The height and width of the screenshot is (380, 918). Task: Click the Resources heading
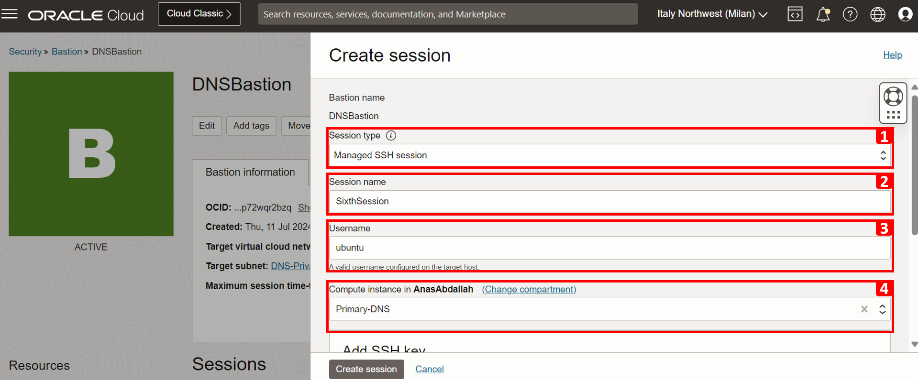pyautogui.click(x=39, y=365)
